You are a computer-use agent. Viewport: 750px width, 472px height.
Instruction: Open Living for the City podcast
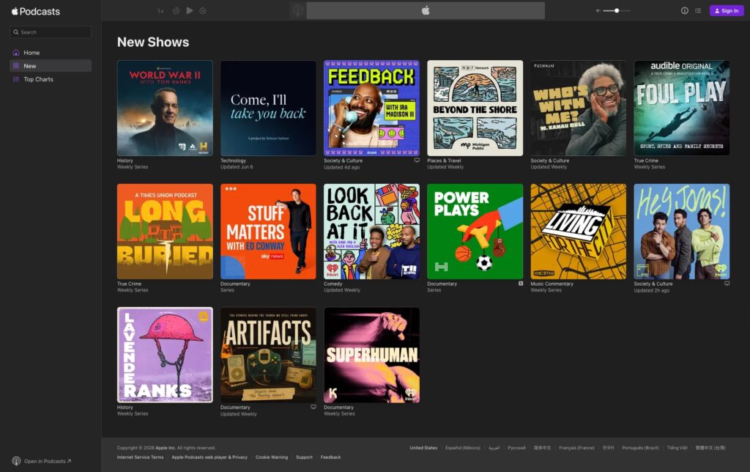[x=579, y=231]
